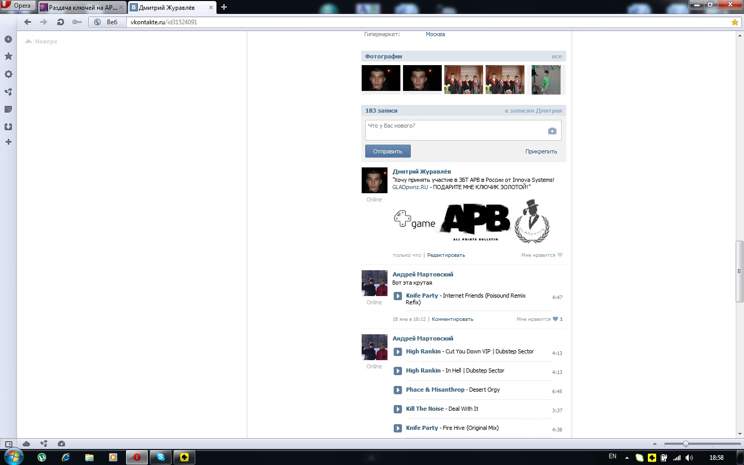Open the Opera main menu
The width and height of the screenshot is (744, 465).
coord(18,6)
